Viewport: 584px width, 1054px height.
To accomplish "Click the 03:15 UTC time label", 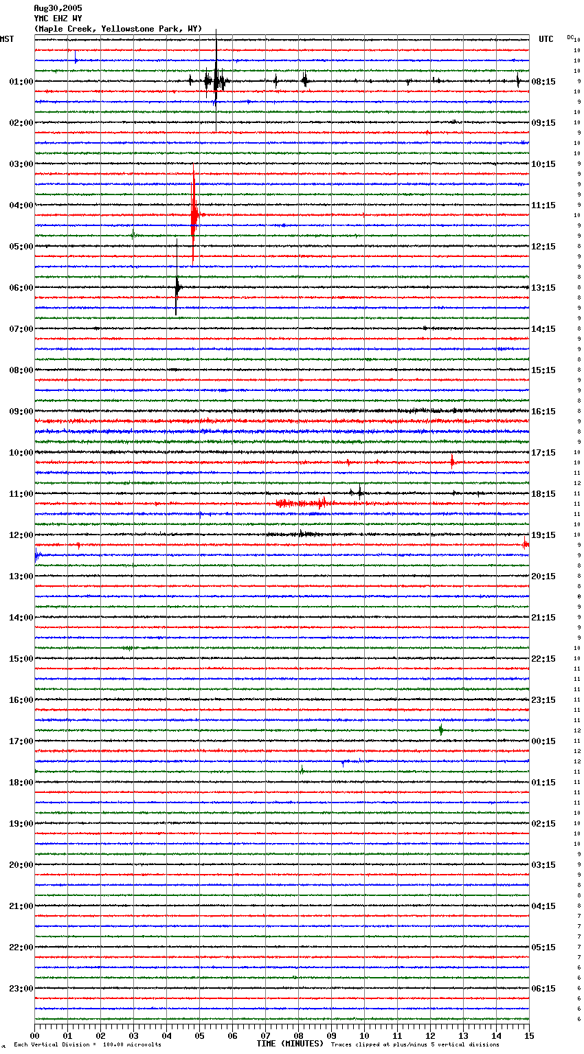I will click(543, 865).
